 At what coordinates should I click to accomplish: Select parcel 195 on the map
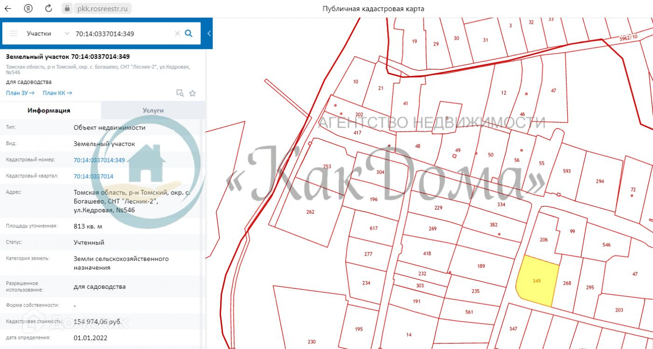(358, 329)
